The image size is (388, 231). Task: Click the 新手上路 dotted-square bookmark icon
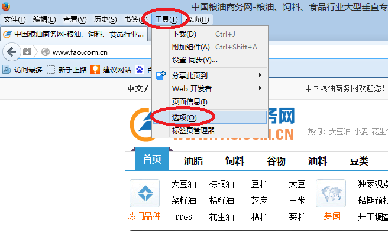[51, 70]
